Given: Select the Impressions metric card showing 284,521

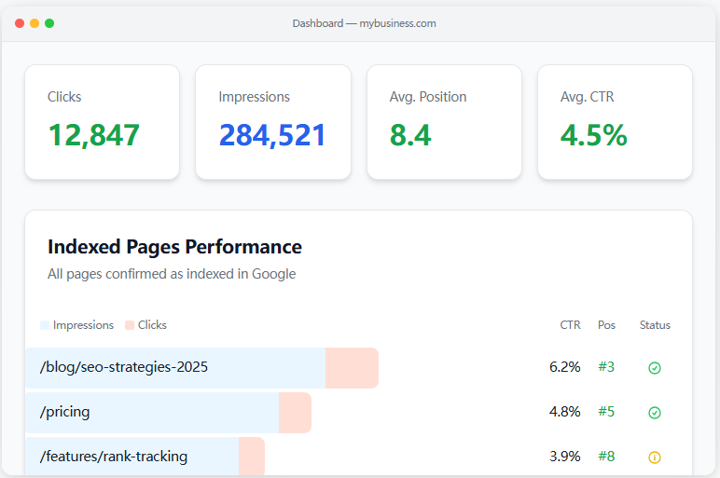Looking at the screenshot, I should 272,122.
